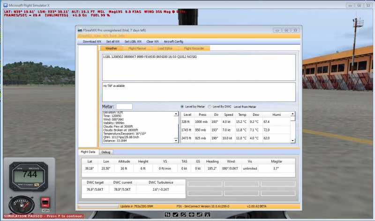Open Aircraft Config from the toolbar
Image resolution: width=375 pixels, height=221 pixels.
[173, 42]
